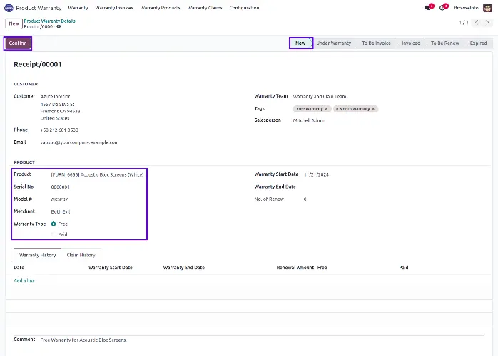Open the activities clock icon
Screen dimensions: 498x356
pyautogui.click(x=442, y=8)
